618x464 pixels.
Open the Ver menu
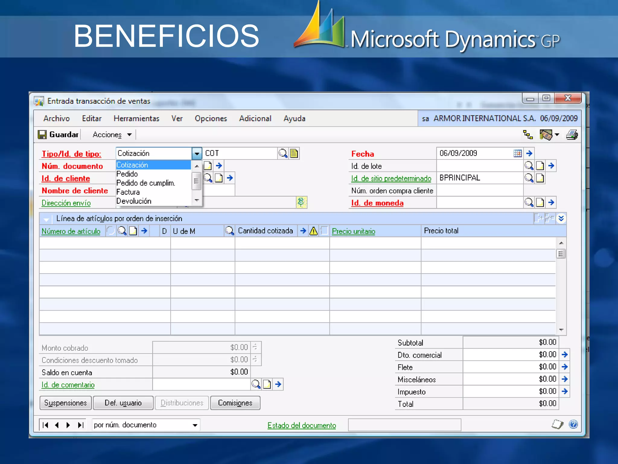pyautogui.click(x=177, y=119)
